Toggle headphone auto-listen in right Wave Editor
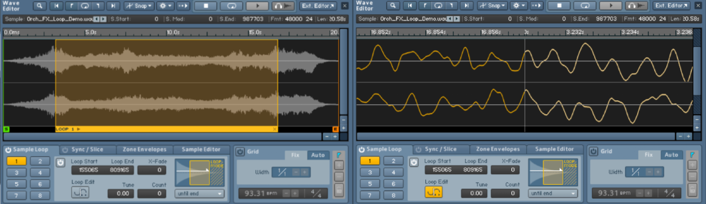The width and height of the screenshot is (706, 204). coord(636,6)
